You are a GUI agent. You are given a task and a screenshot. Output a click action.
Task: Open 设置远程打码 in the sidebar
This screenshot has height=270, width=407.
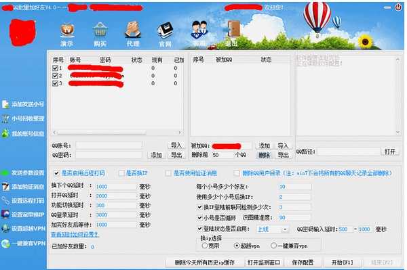click(x=23, y=200)
